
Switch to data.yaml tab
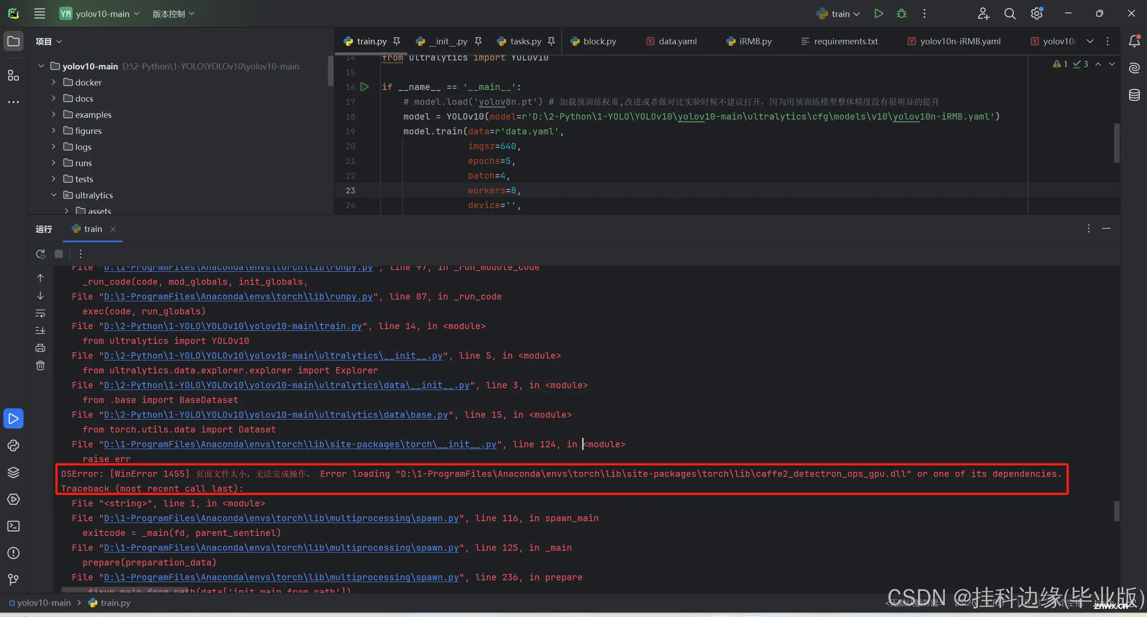tap(671, 41)
